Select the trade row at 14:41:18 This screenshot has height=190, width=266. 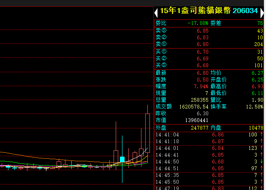(209, 141)
